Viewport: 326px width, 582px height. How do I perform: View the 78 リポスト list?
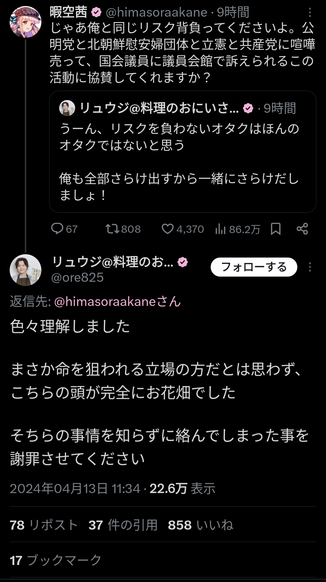tap(44, 525)
